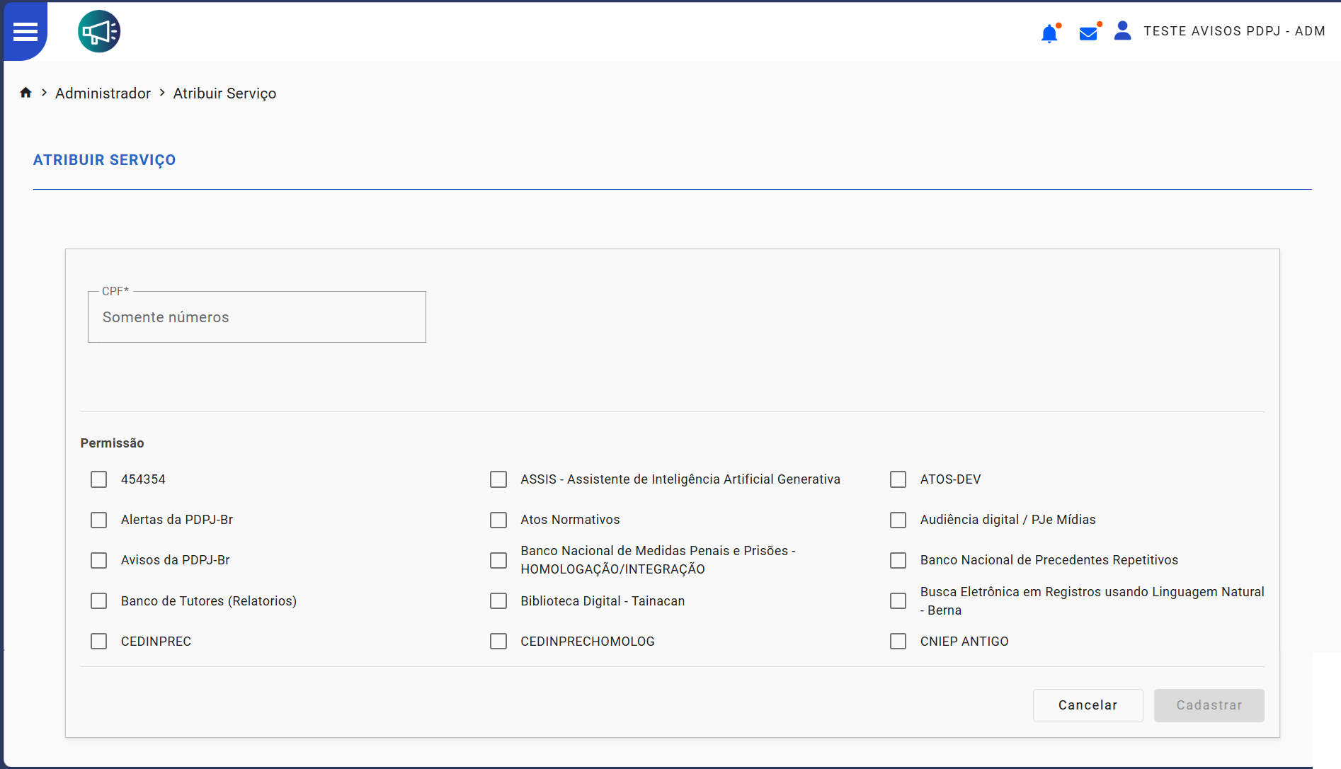Click the Atribuir Serviço breadcrumb
Screen dimensions: 1341x769
click(224, 93)
